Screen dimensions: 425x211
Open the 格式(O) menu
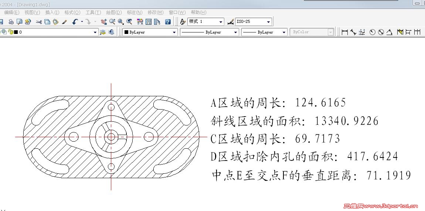72,13
